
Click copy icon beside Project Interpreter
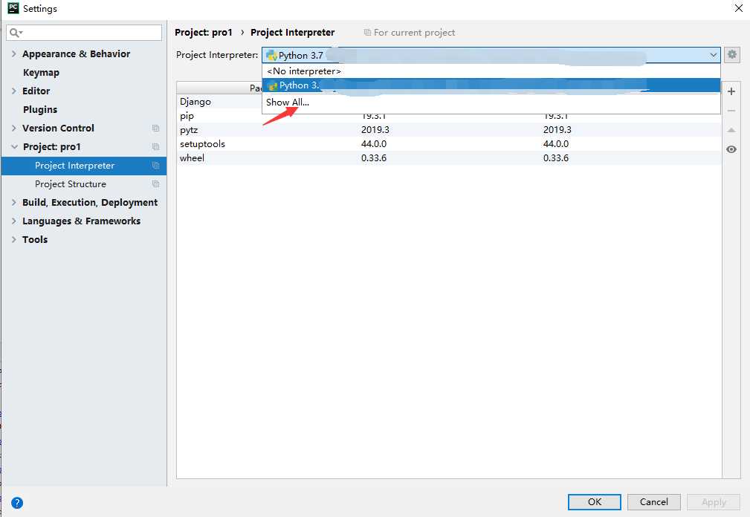click(155, 166)
